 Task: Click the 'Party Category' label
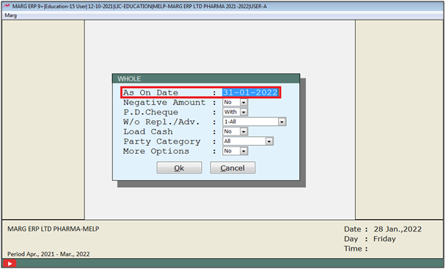tap(162, 141)
